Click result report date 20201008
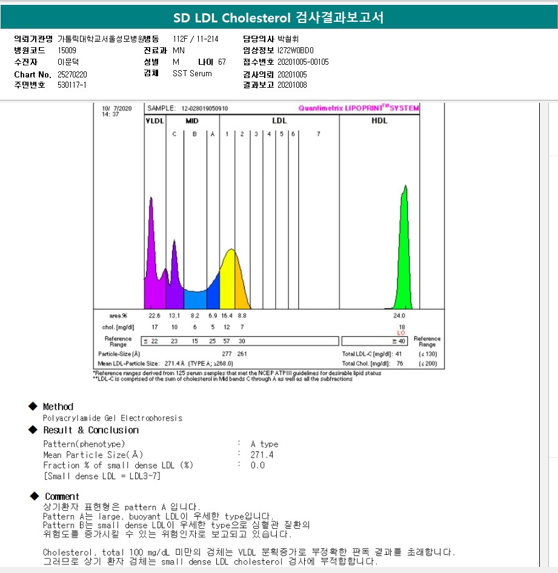The image size is (558, 573). tap(292, 85)
